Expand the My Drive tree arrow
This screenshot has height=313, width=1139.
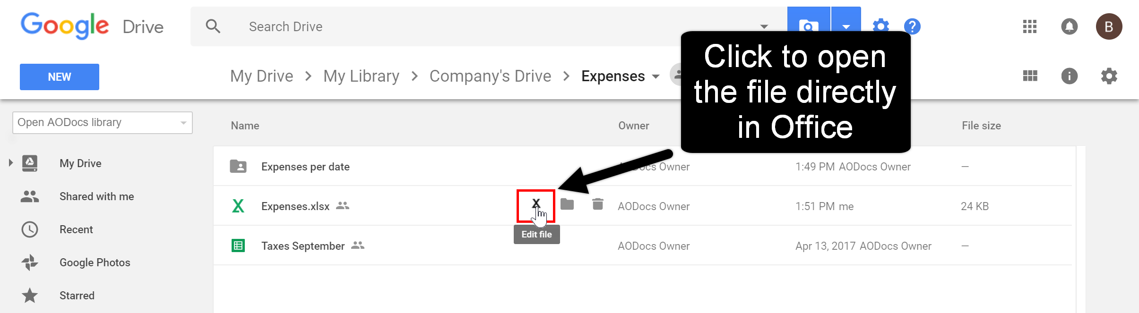(x=10, y=163)
